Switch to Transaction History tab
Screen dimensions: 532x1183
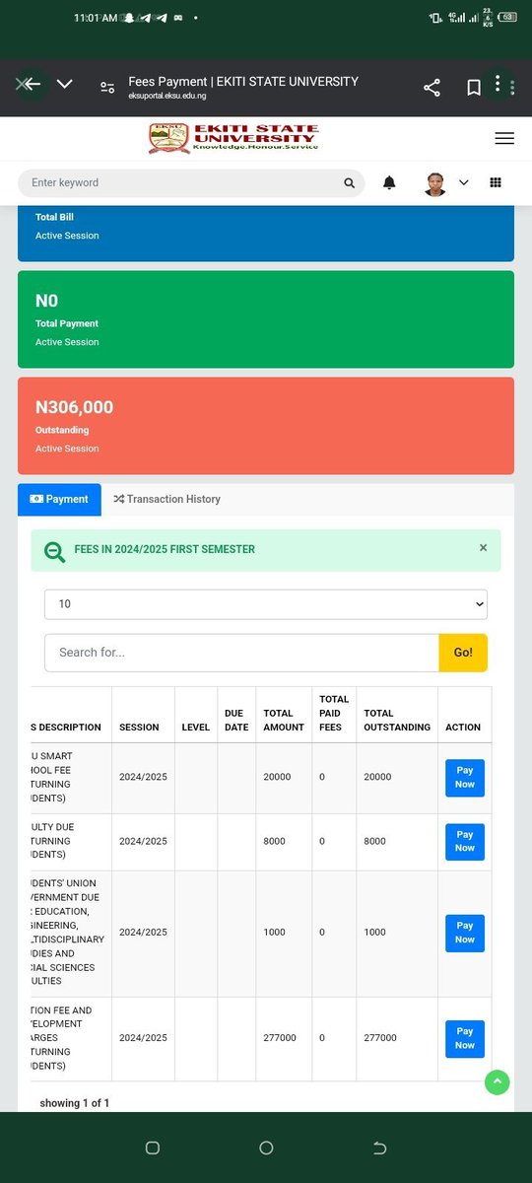(166, 499)
